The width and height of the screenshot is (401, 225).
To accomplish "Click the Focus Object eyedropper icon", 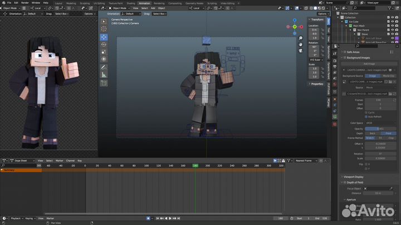I will [391, 188].
